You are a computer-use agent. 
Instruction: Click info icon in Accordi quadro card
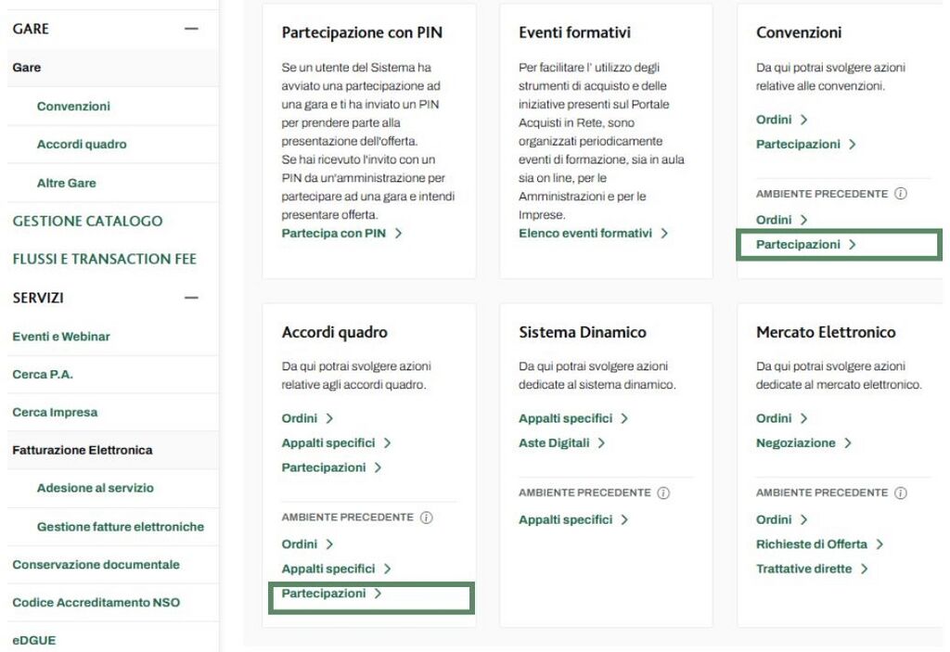426,518
